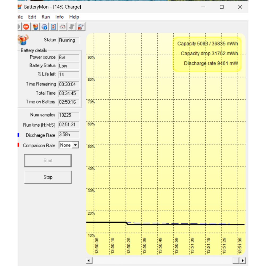Open the Run menu

46,17
